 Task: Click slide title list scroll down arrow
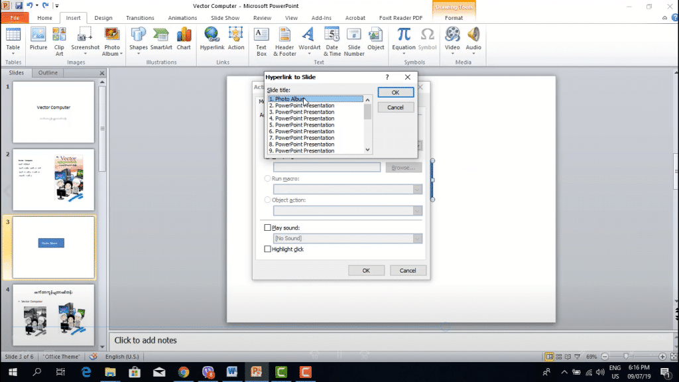367,150
